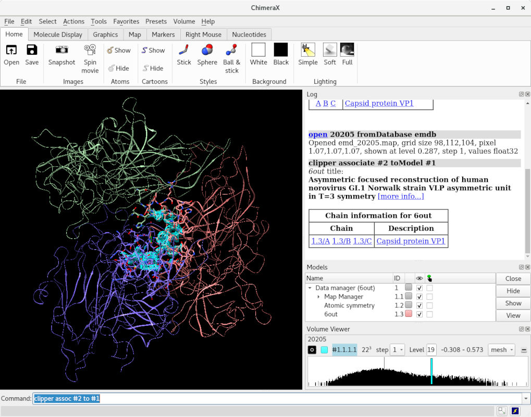Viewport: 531px width, 417px height.
Task: Undock the Log panel
Action: point(522,94)
